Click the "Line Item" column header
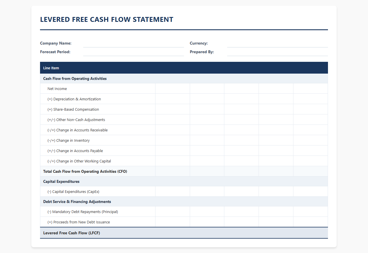This screenshot has height=253, width=368. pos(51,68)
